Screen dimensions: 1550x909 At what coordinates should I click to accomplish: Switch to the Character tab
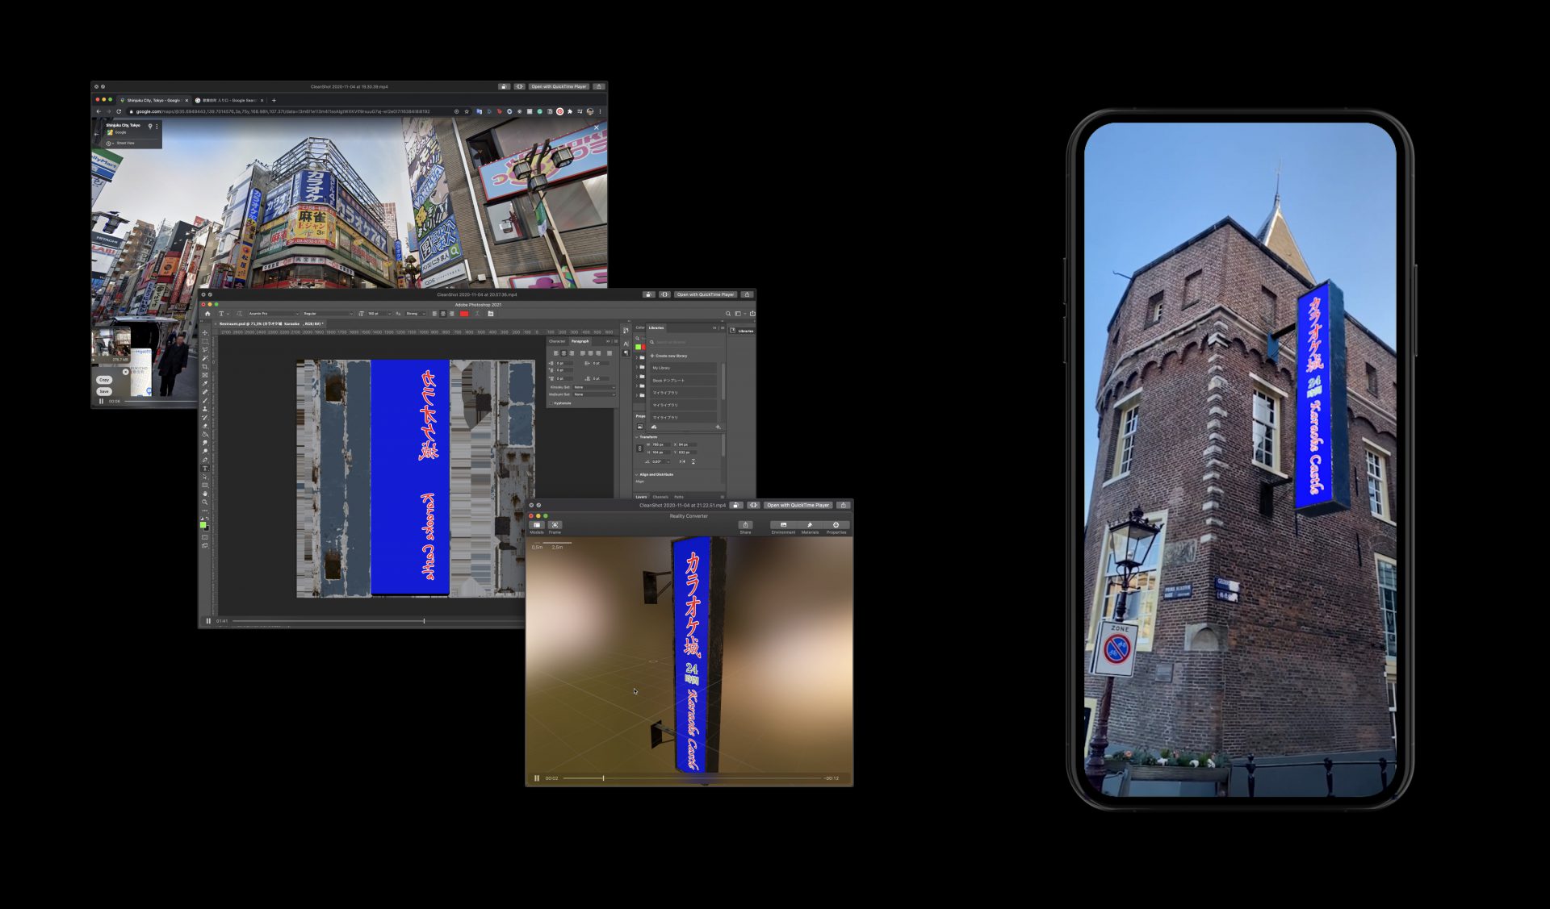tap(558, 341)
